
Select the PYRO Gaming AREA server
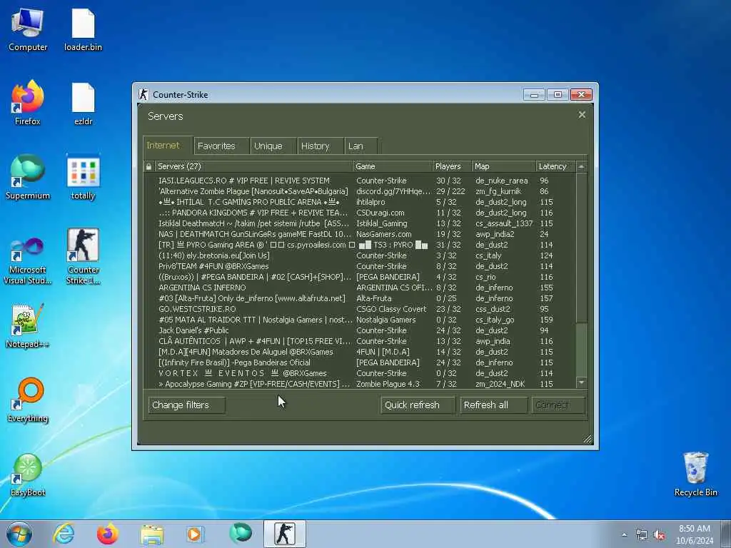pos(360,245)
